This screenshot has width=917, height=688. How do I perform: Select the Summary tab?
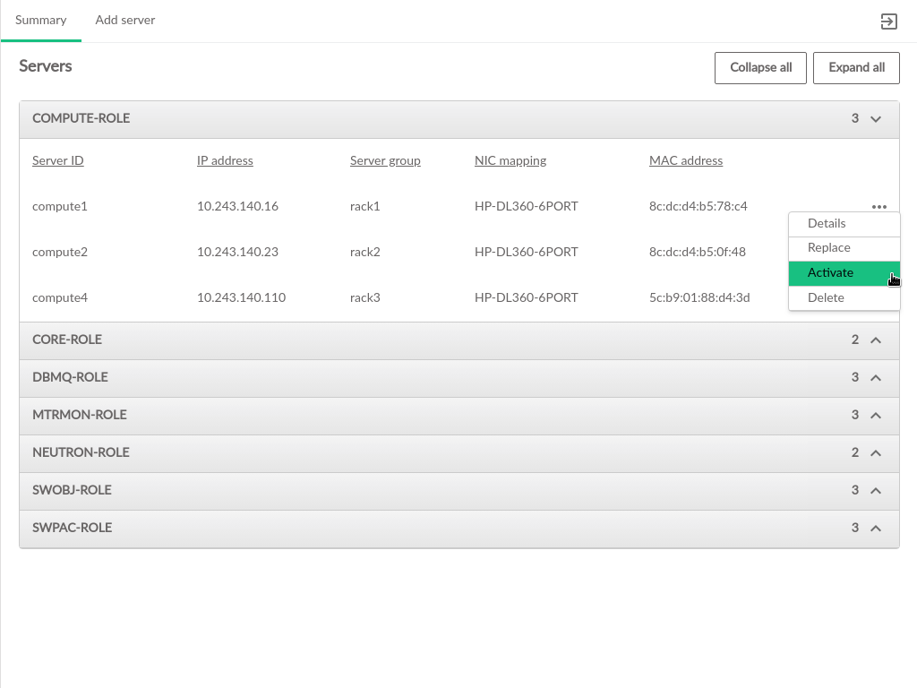(x=40, y=21)
